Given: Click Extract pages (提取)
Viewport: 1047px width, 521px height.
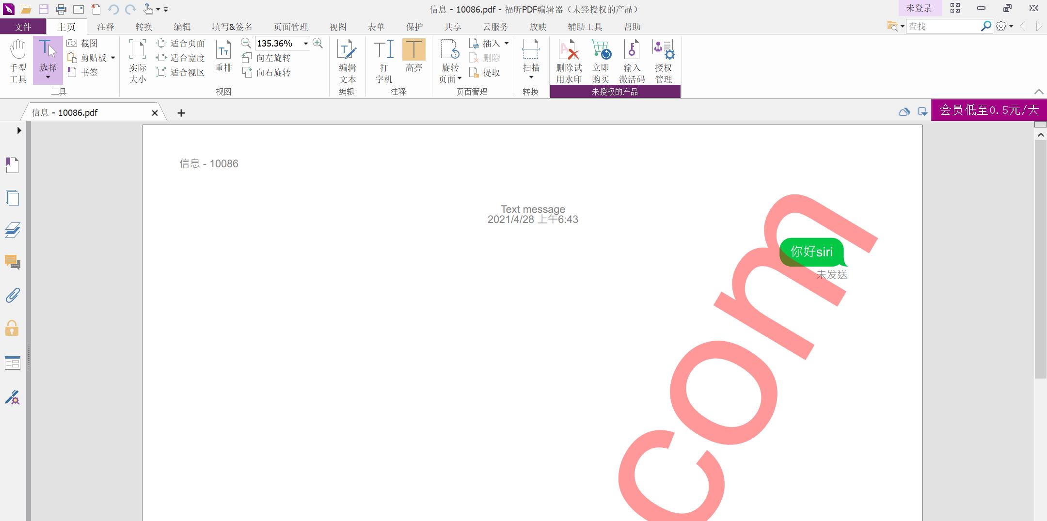Looking at the screenshot, I should [485, 72].
